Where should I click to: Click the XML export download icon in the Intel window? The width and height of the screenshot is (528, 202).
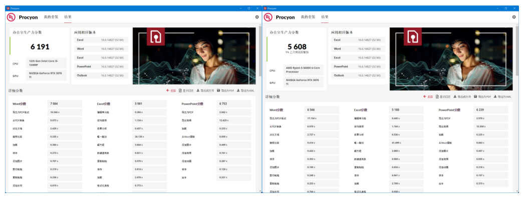[238, 90]
